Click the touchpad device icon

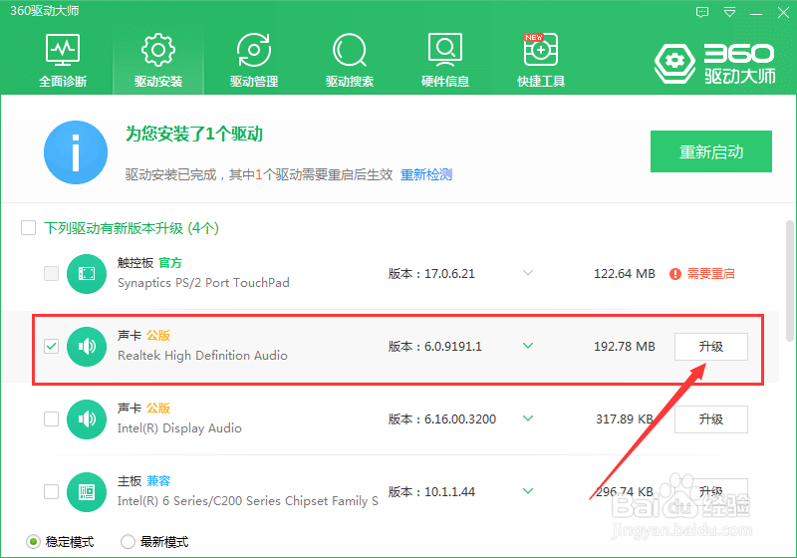pyautogui.click(x=87, y=274)
